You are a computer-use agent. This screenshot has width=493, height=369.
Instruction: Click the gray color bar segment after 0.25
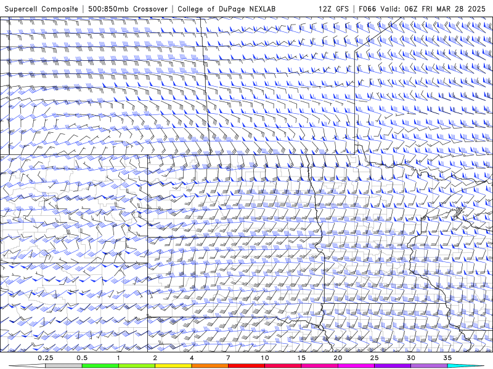click(64, 366)
